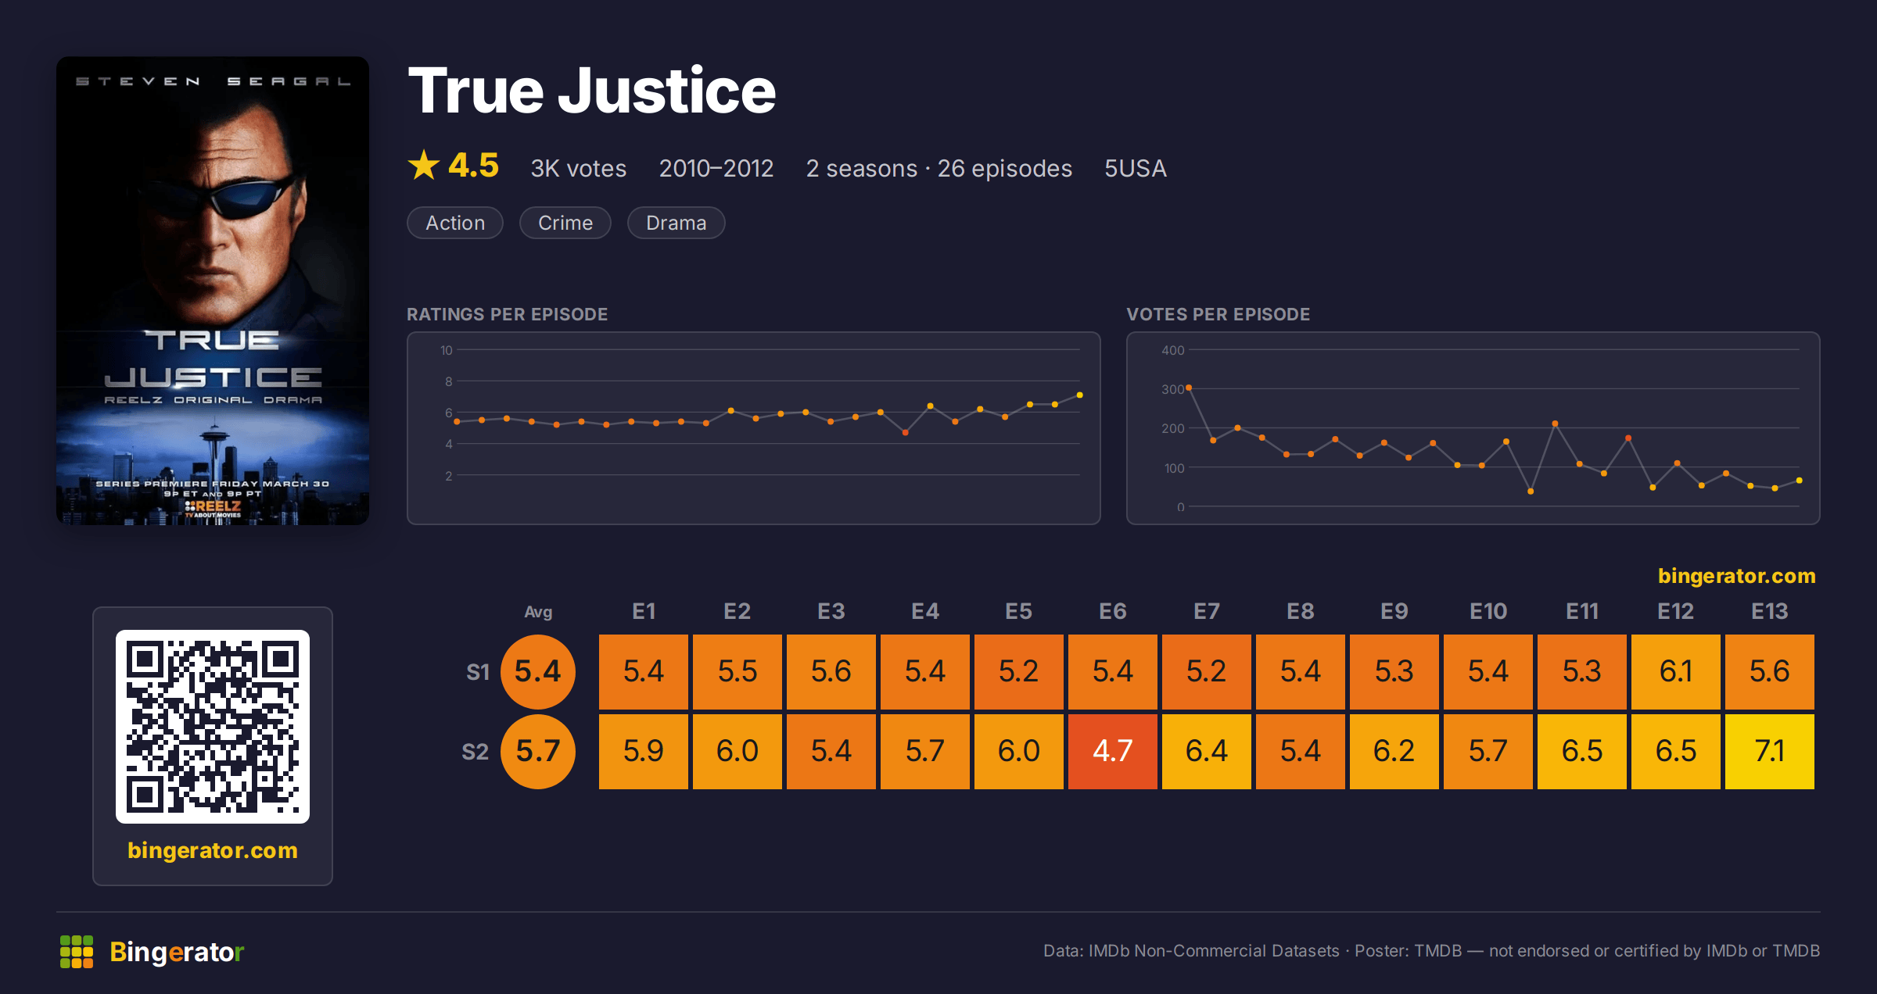The height and width of the screenshot is (994, 1877).
Task: Select the Crime genre tag
Action: pyautogui.click(x=565, y=223)
